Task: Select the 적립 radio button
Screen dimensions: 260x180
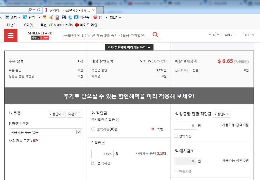Action: coord(153,129)
